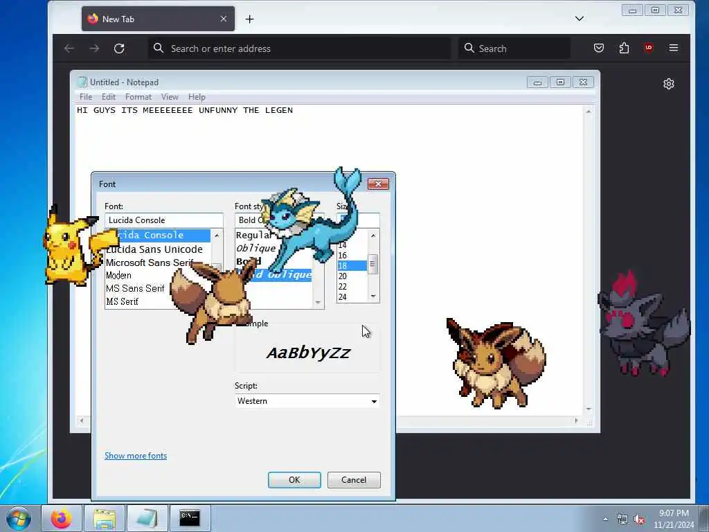Go forward in Firefox navigation
Image resolution: width=709 pixels, height=532 pixels.
94,48
